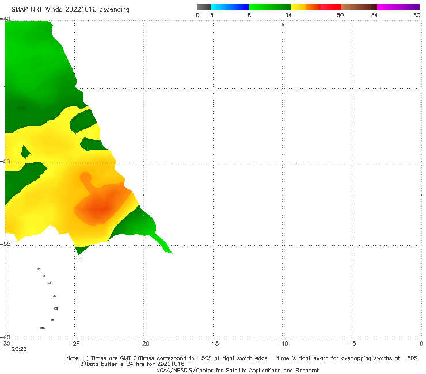The image size is (426, 374).
Task: Click the longitude axis label '-30'
Action: tap(5, 344)
